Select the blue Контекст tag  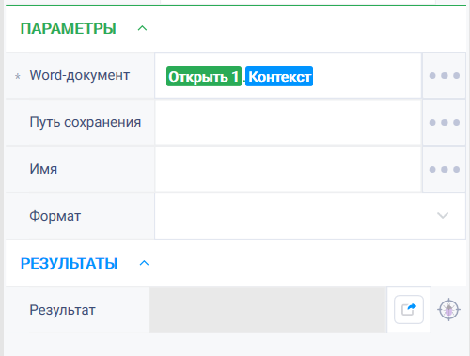pos(279,76)
